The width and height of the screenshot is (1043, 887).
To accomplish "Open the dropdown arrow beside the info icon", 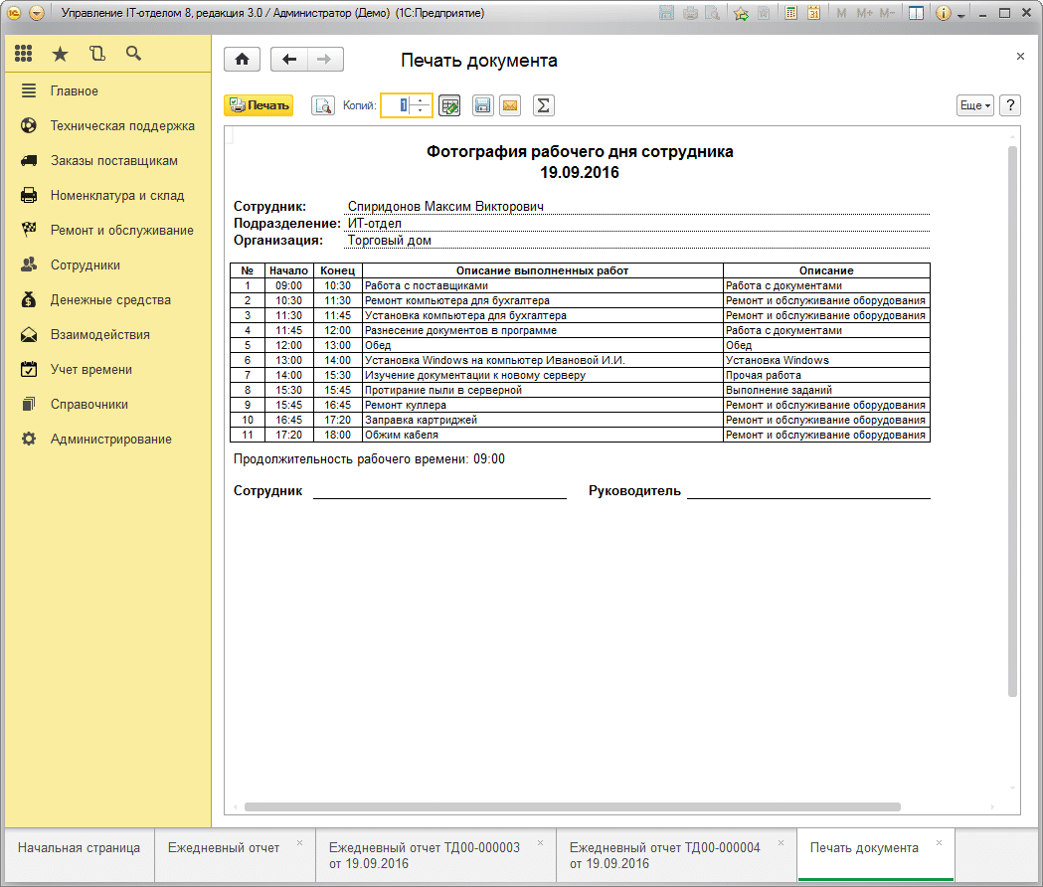I will pos(961,15).
